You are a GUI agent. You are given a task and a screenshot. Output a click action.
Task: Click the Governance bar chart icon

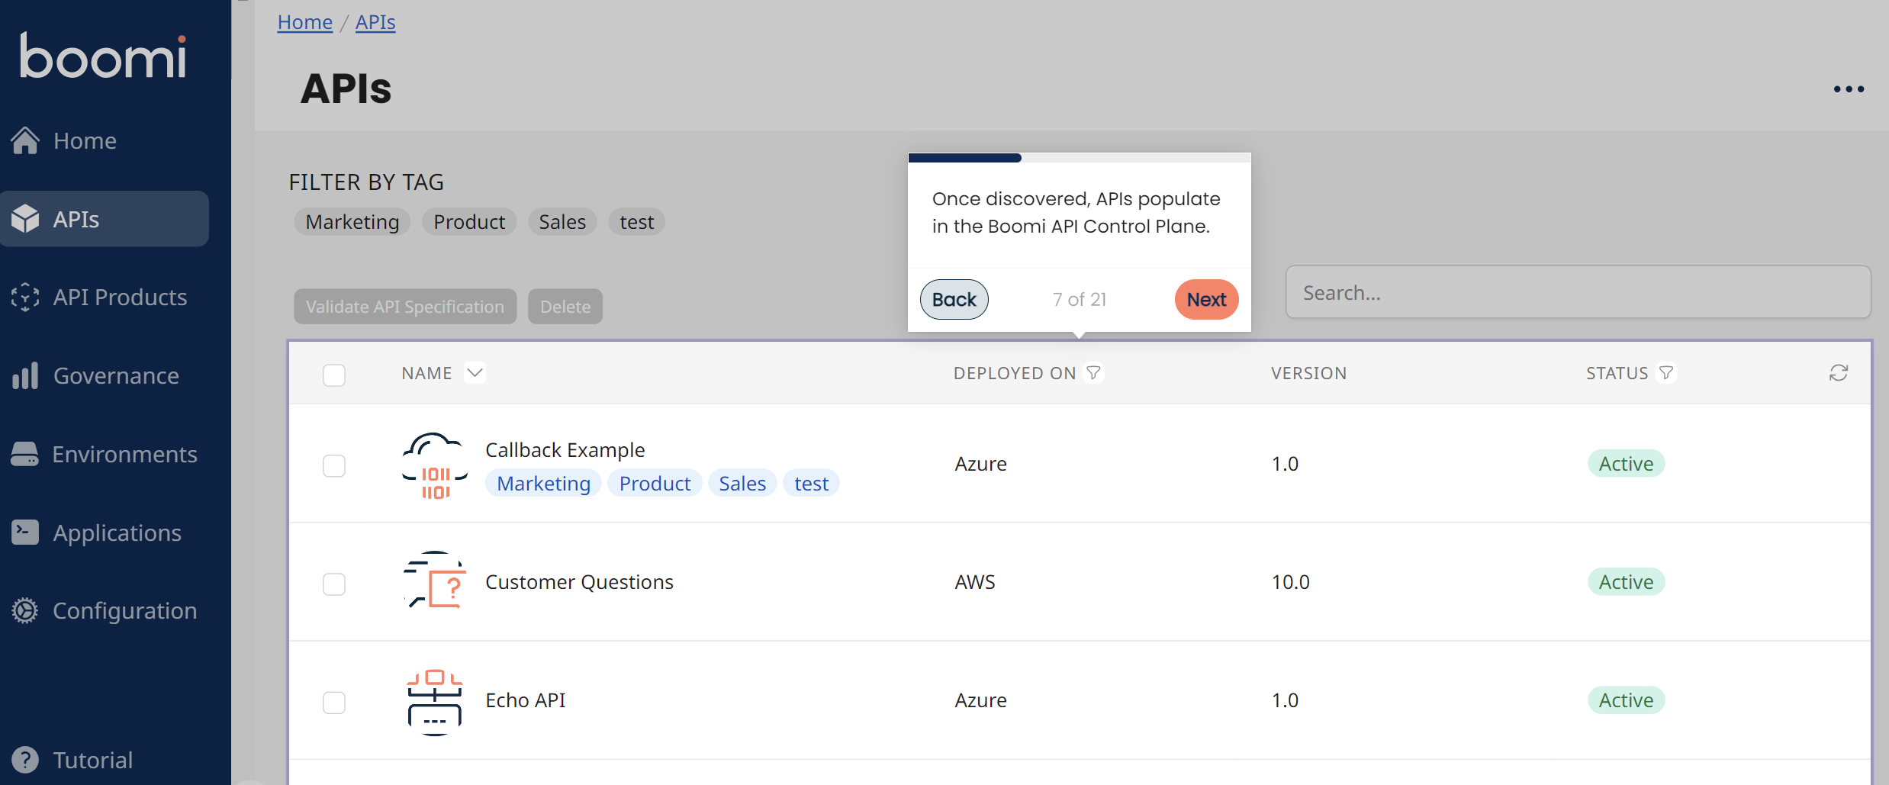(x=25, y=375)
